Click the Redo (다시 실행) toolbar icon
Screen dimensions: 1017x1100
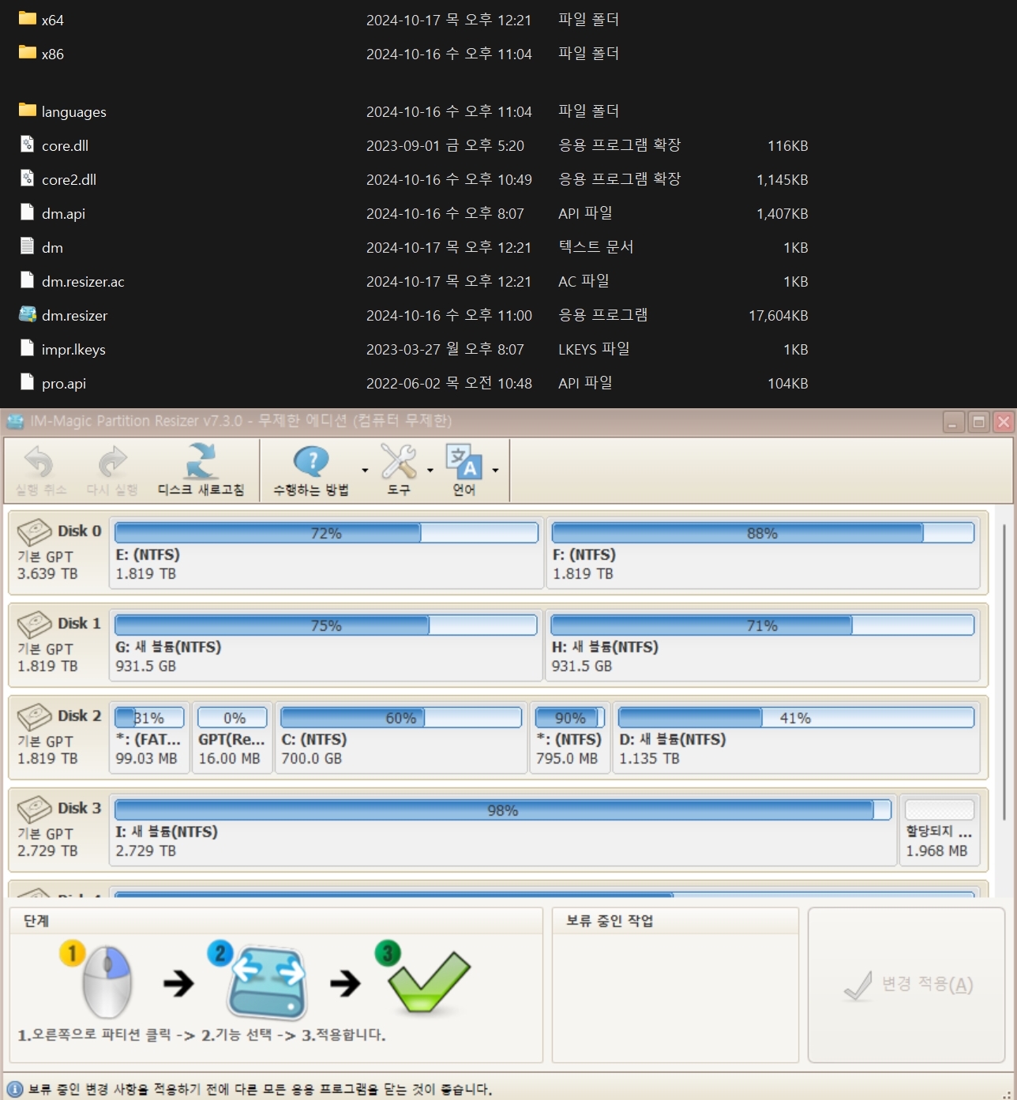tap(113, 463)
